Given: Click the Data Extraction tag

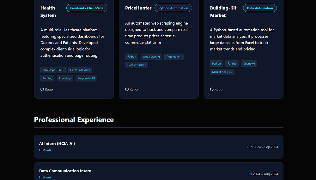Looking at the screenshot, I should (x=137, y=65).
